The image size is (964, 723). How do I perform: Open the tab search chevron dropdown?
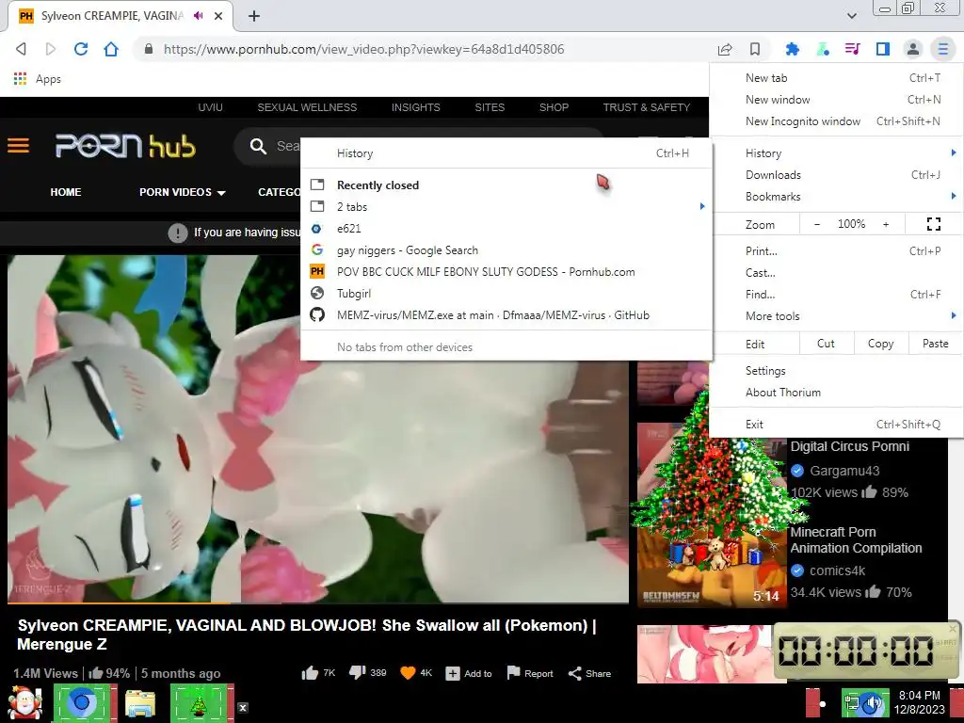851,16
